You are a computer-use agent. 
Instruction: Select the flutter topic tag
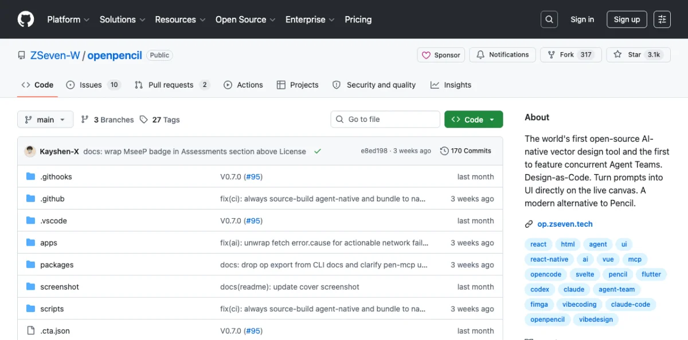click(x=651, y=274)
